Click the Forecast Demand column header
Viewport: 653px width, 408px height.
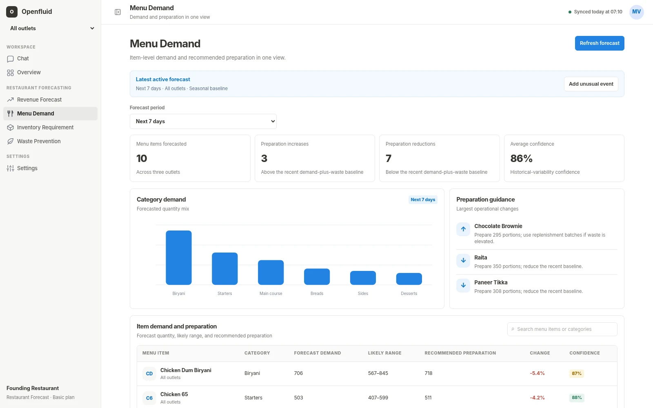[x=318, y=353]
